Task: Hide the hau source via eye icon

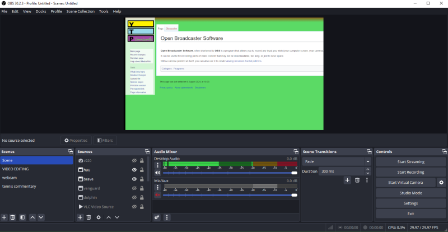Action: coord(134,170)
